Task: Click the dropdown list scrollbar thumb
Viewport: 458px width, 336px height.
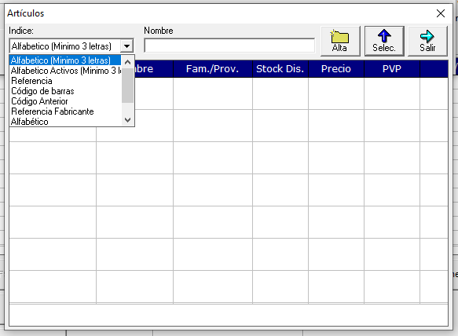Action: pos(127,86)
